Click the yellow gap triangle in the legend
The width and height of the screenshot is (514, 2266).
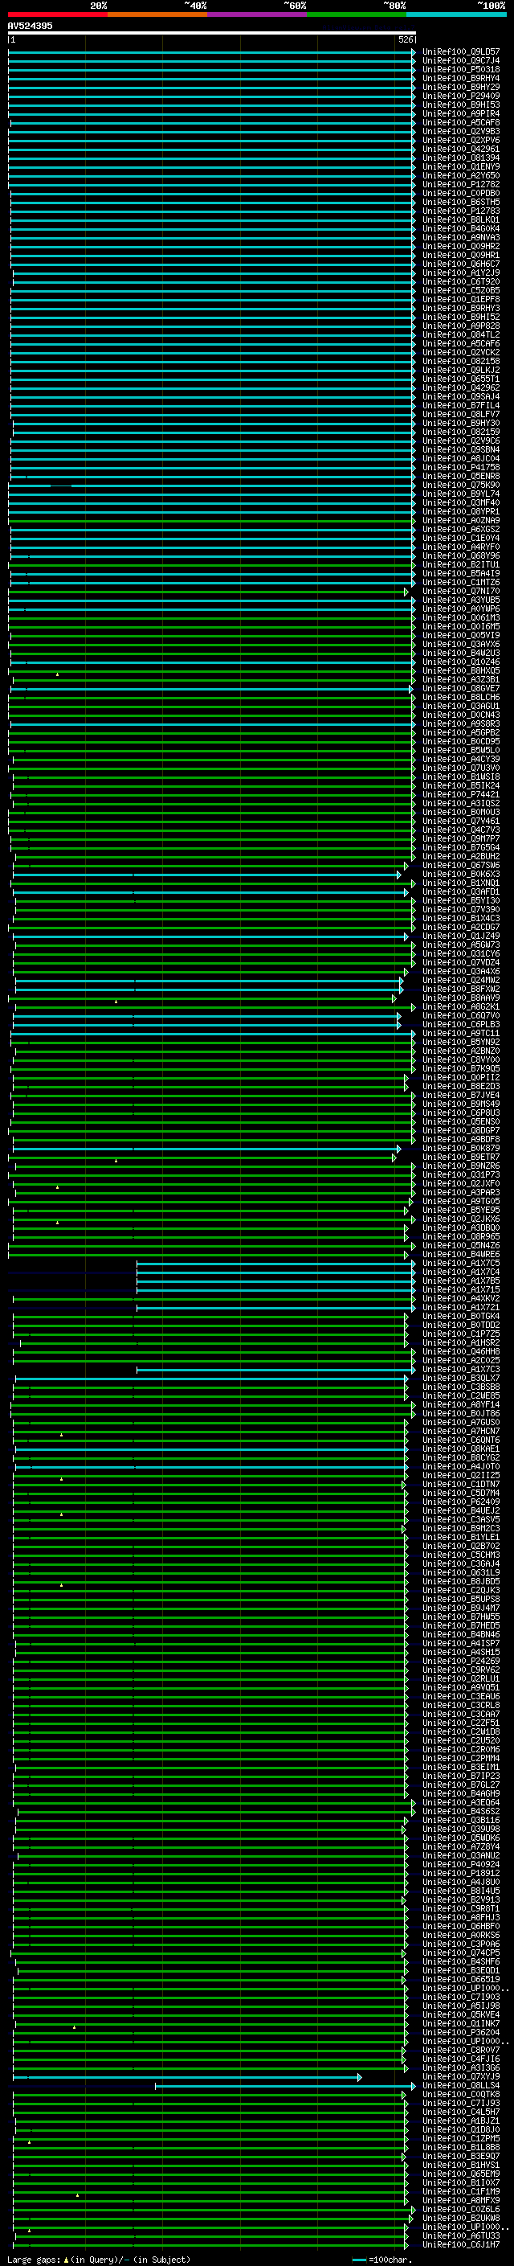pyautogui.click(x=66, y=2259)
